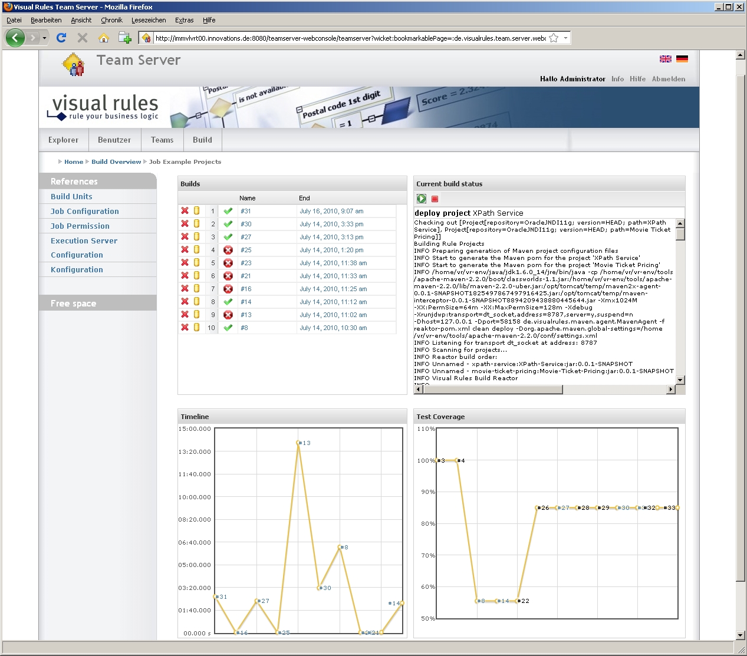Screen dimensions: 747x656
Task: Open Job Configuration in sidebar
Action: (x=85, y=211)
